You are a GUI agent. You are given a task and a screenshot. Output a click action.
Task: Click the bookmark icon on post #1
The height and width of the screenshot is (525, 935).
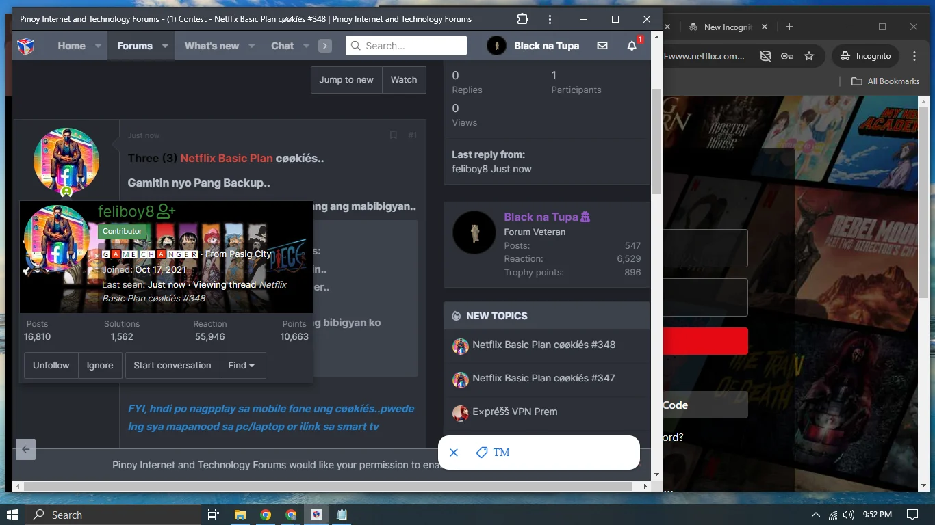tap(394, 135)
